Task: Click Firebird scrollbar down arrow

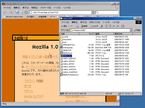Action: [x=118, y=101]
